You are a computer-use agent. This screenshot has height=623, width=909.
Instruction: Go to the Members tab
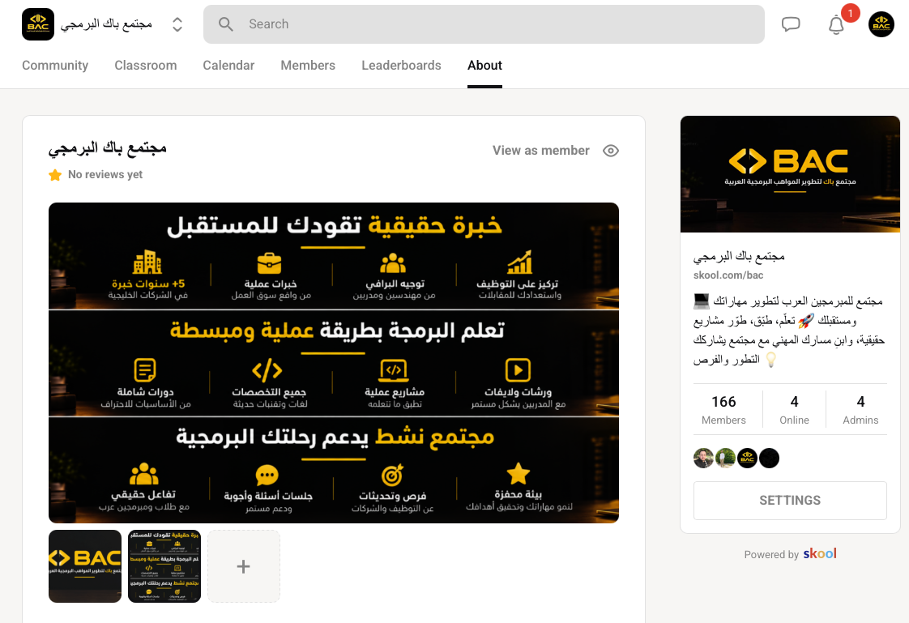click(x=308, y=66)
